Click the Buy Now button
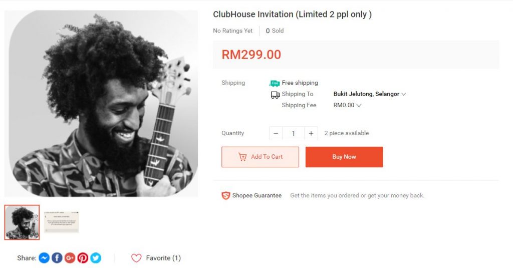 (344, 157)
